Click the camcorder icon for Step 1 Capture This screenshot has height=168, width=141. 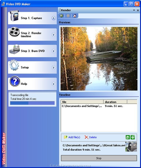tap(14, 16)
